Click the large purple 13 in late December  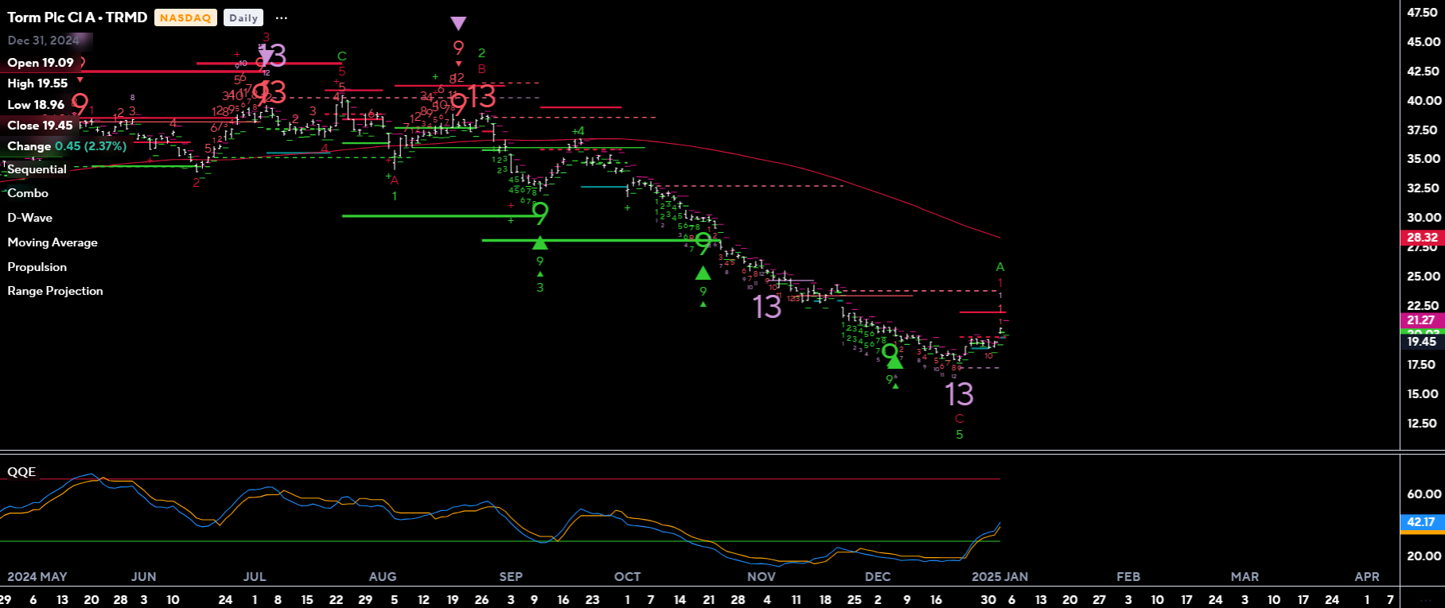pos(959,394)
